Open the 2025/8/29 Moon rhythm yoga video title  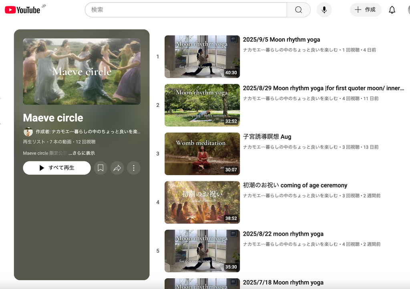[x=323, y=88]
